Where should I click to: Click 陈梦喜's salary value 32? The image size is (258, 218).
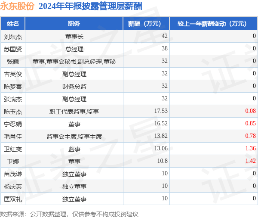click(164, 86)
